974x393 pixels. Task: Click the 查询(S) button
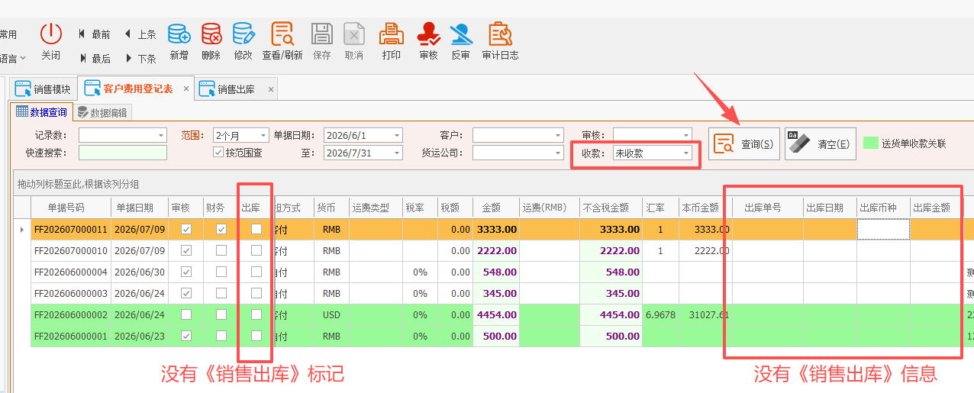744,143
